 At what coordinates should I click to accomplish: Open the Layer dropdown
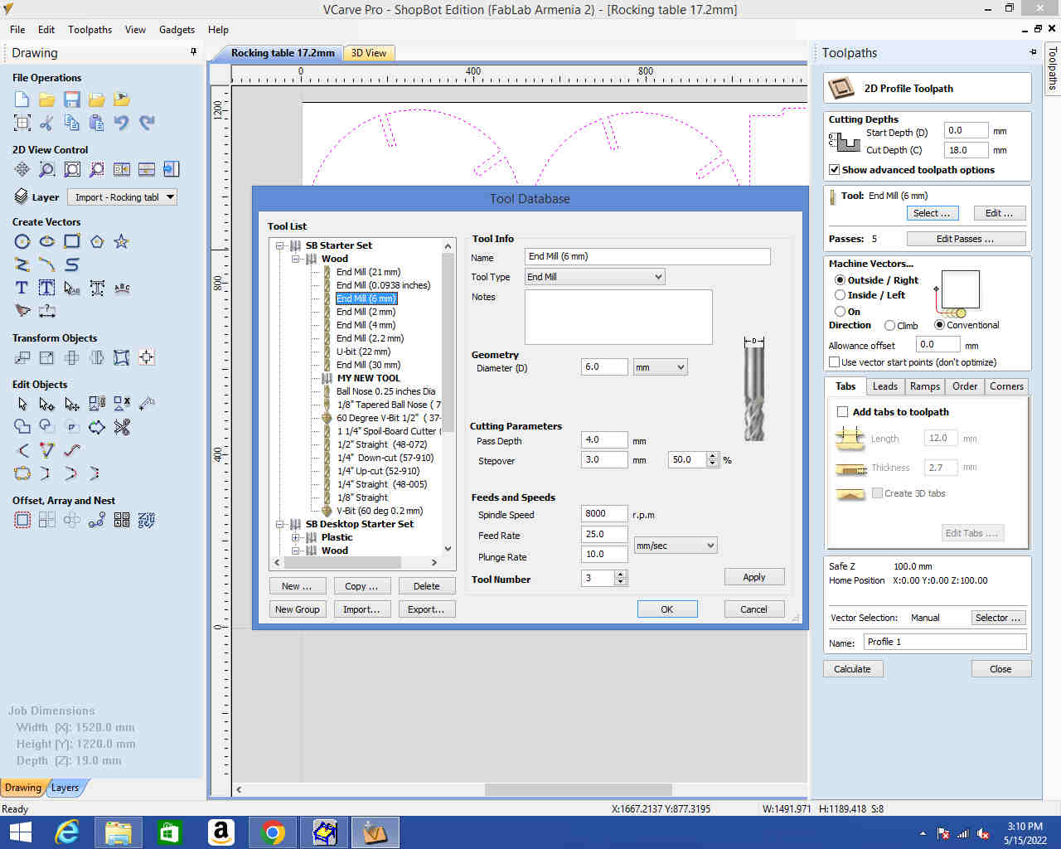point(122,197)
